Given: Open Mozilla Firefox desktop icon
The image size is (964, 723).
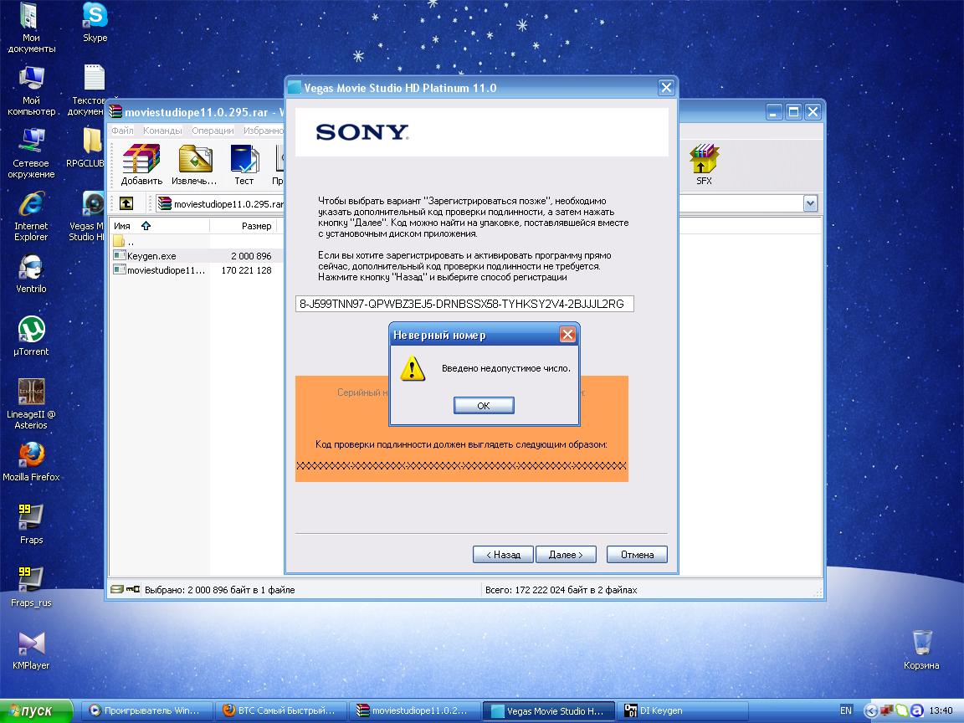Looking at the screenshot, I should 31,462.
